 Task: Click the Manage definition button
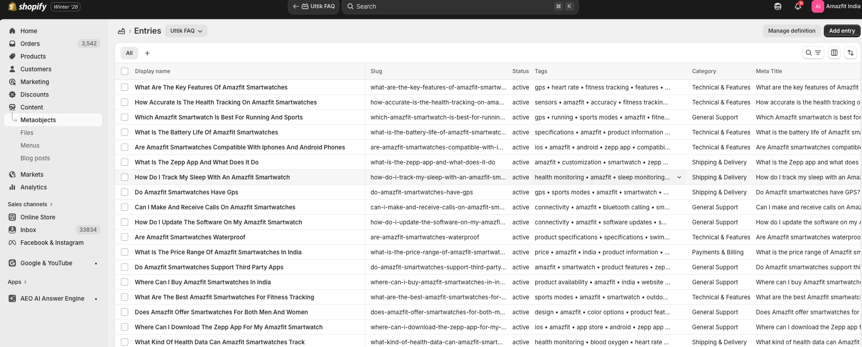click(x=792, y=31)
